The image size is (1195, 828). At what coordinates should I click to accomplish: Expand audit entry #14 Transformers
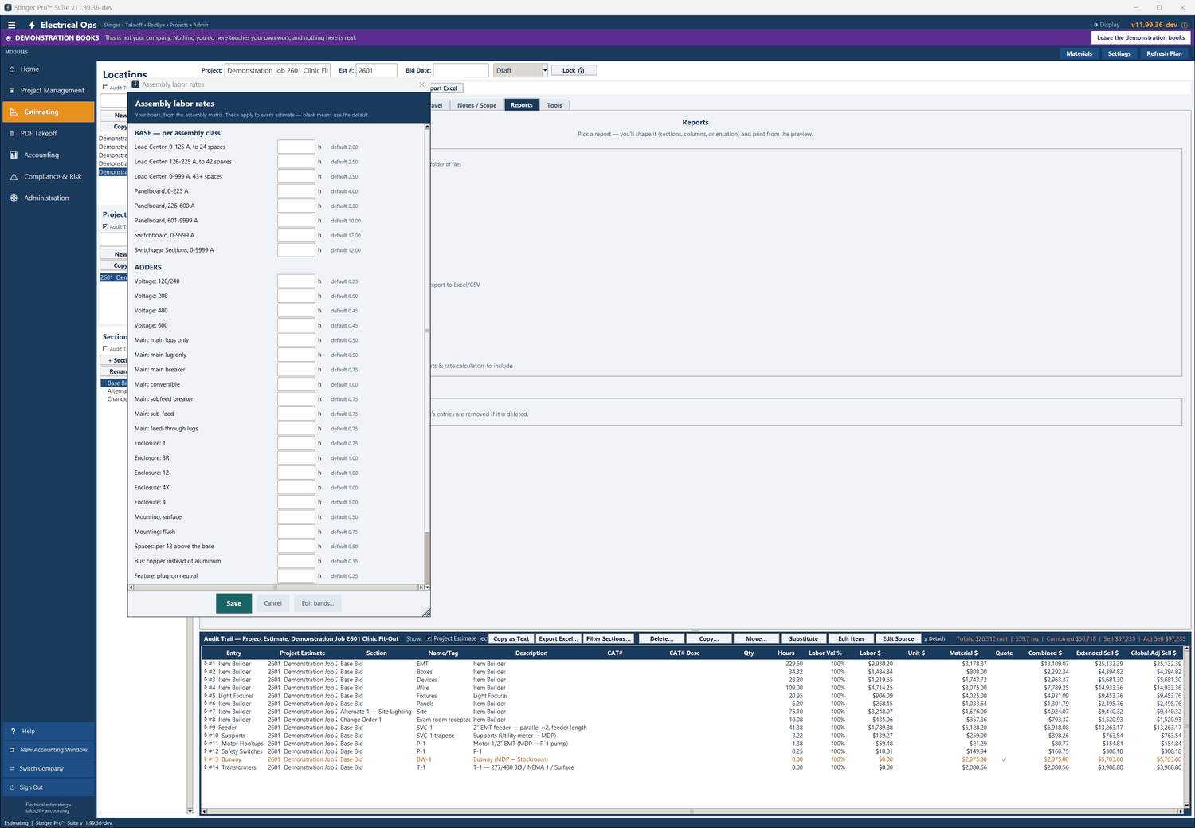point(206,767)
